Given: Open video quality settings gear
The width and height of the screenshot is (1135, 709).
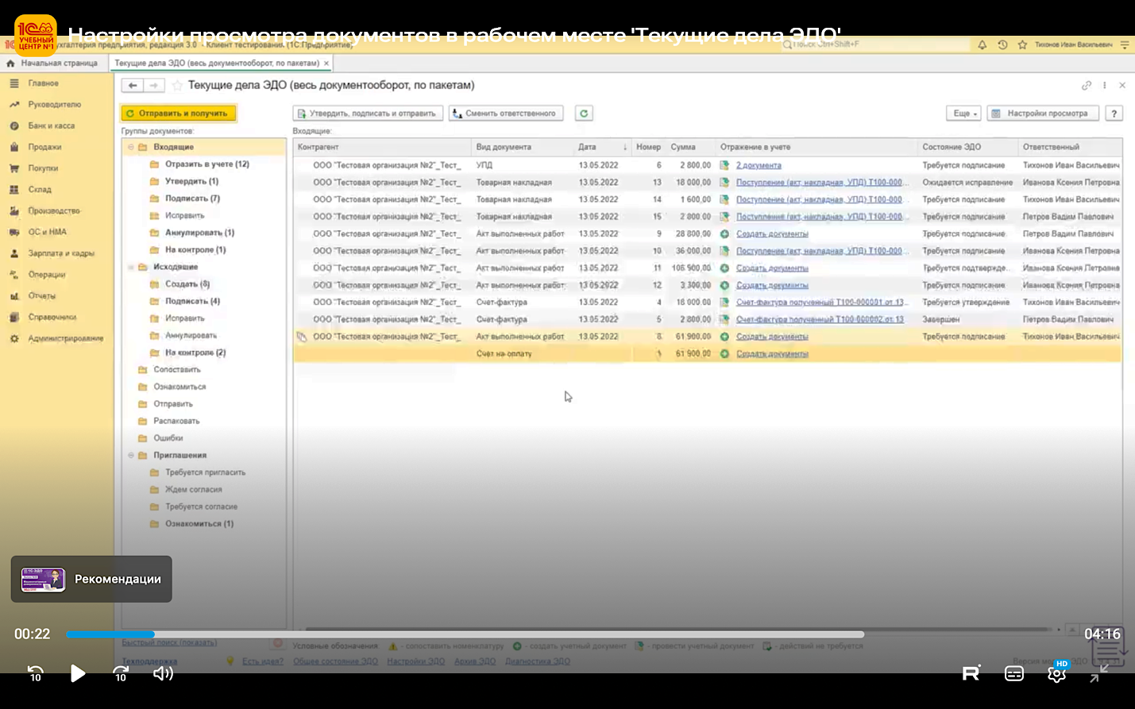Looking at the screenshot, I should (x=1056, y=674).
